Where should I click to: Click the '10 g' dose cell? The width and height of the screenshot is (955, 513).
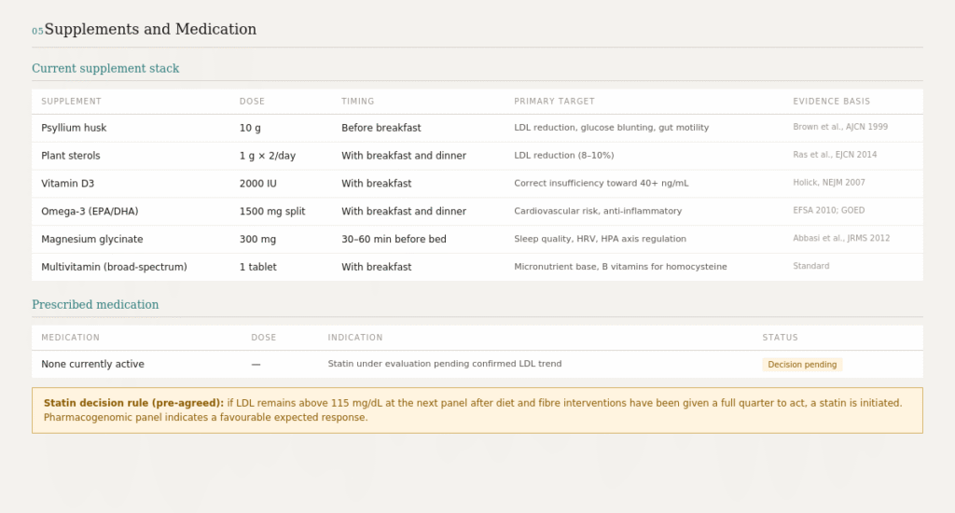pyautogui.click(x=250, y=128)
